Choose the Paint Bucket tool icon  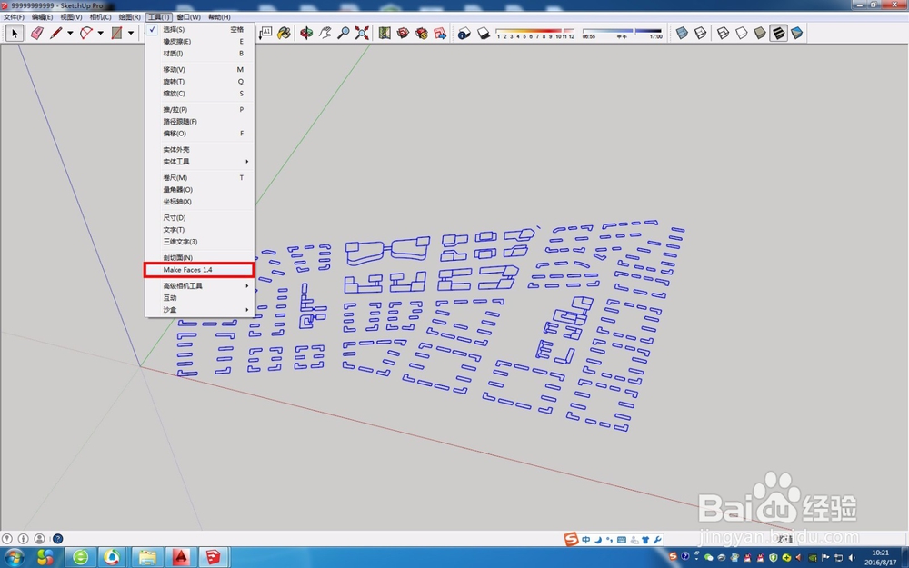[284, 33]
